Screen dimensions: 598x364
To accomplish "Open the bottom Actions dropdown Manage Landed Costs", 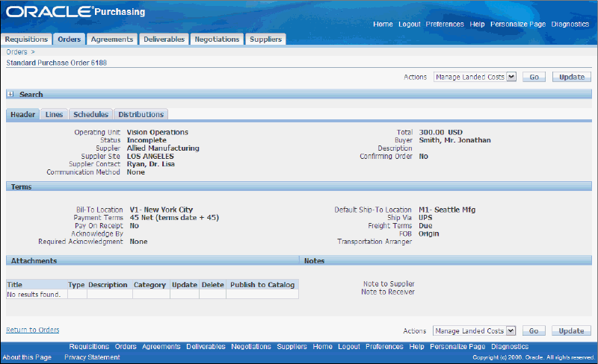I will 474,331.
